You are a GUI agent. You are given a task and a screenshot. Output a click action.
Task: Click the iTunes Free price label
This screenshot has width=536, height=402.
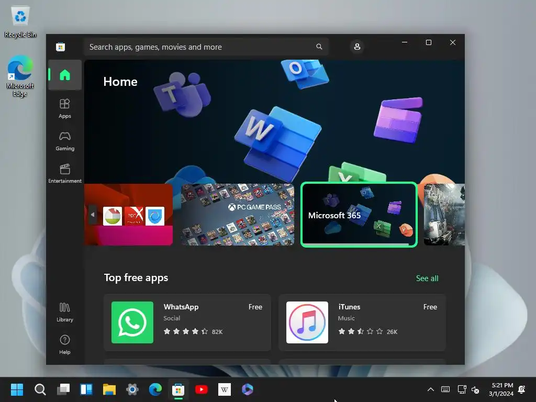pyautogui.click(x=430, y=307)
